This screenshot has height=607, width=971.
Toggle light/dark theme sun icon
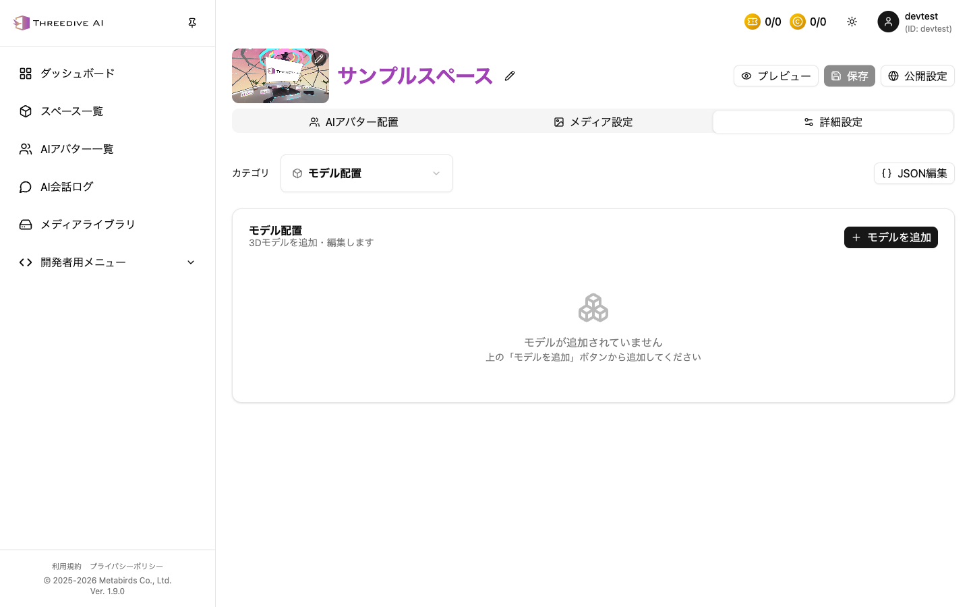852,22
